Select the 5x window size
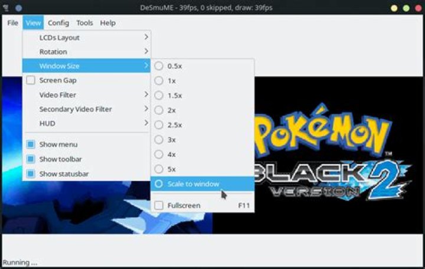 (202, 169)
